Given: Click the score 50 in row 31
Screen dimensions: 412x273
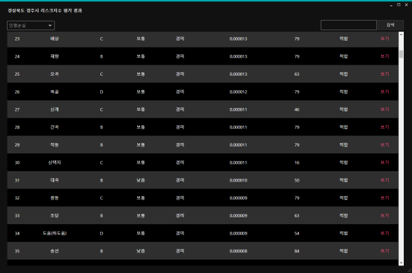Looking at the screenshot, I should [x=297, y=180].
